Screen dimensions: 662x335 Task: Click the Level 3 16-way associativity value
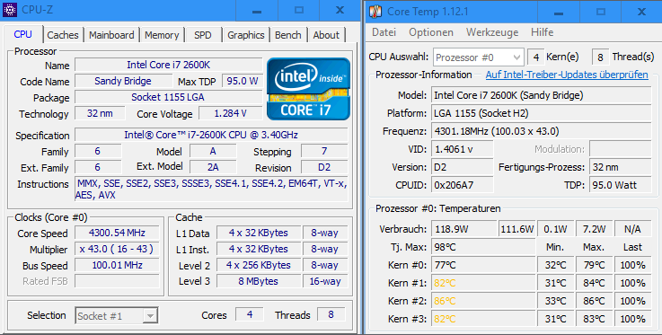pos(325,281)
